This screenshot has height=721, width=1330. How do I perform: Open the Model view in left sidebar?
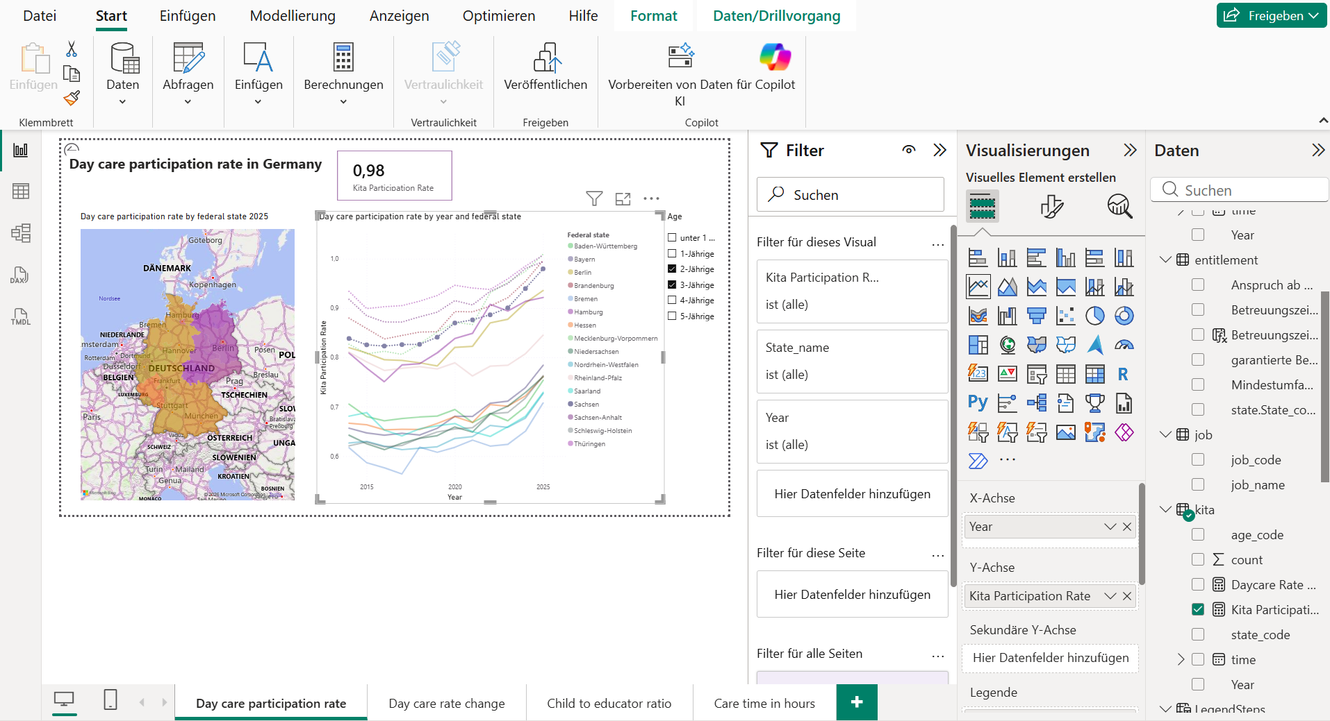click(x=21, y=232)
